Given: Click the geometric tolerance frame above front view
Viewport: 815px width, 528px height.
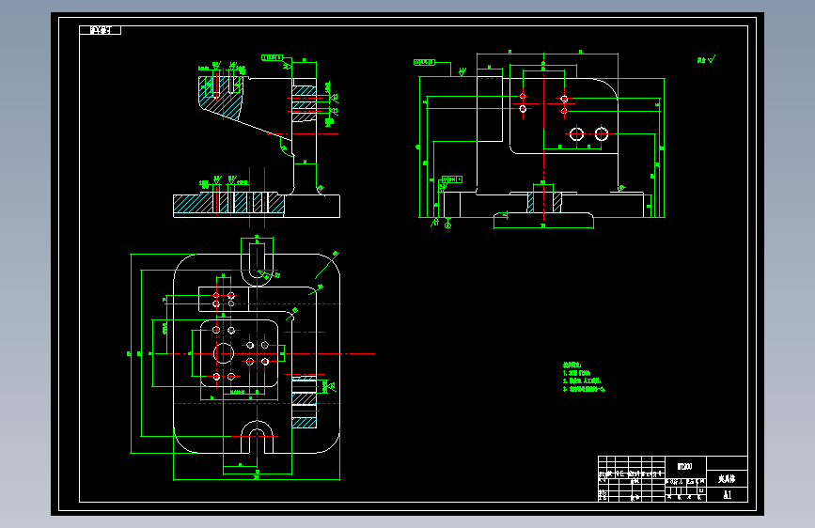Looking at the screenshot, I should tap(424, 62).
